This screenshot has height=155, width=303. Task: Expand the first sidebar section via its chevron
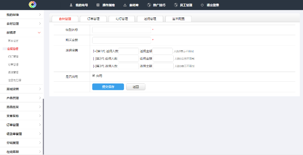(x=40, y=15)
